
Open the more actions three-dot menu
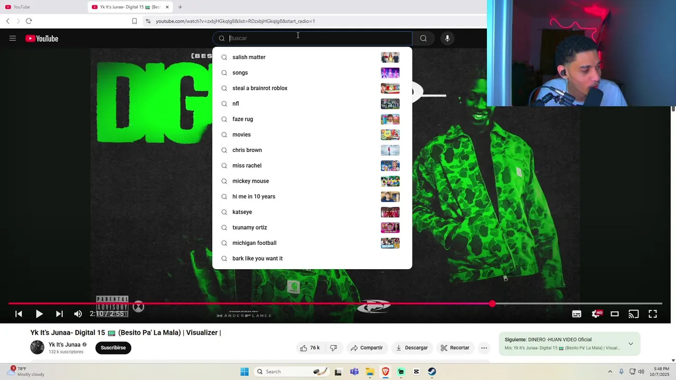[484, 348]
